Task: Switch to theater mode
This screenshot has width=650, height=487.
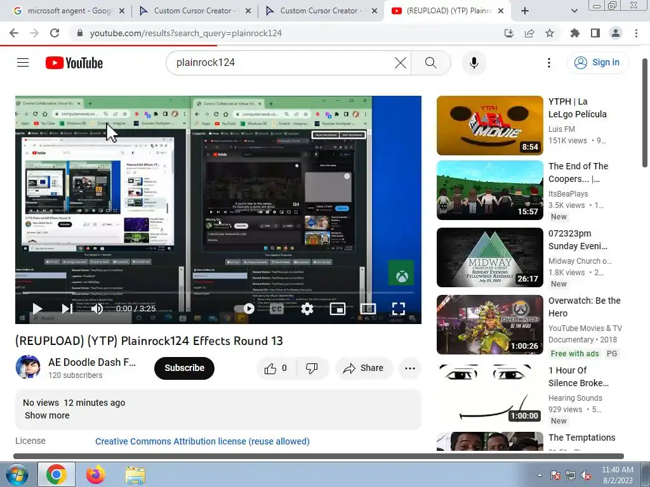Action: (368, 309)
